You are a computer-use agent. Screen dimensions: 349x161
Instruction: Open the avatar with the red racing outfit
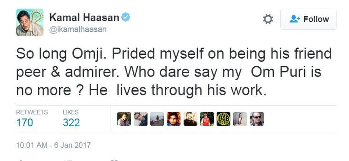pyautogui.click(x=207, y=119)
